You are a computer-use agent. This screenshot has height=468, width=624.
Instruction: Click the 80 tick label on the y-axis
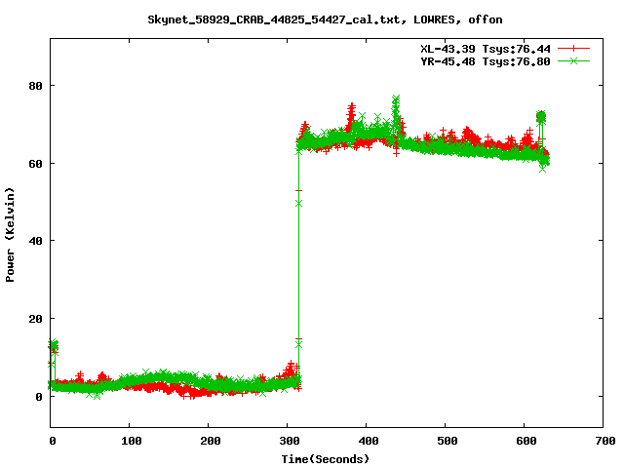point(34,85)
